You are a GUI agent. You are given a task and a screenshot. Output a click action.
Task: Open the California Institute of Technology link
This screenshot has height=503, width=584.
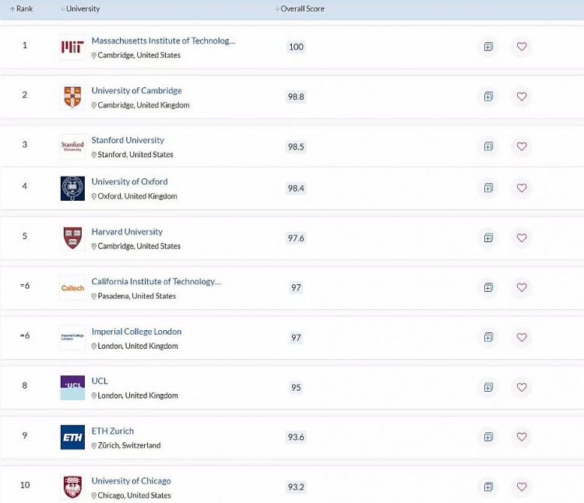[156, 281]
